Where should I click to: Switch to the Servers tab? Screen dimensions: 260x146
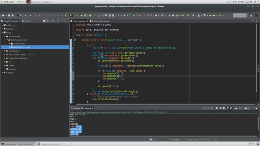click(x=75, y=108)
